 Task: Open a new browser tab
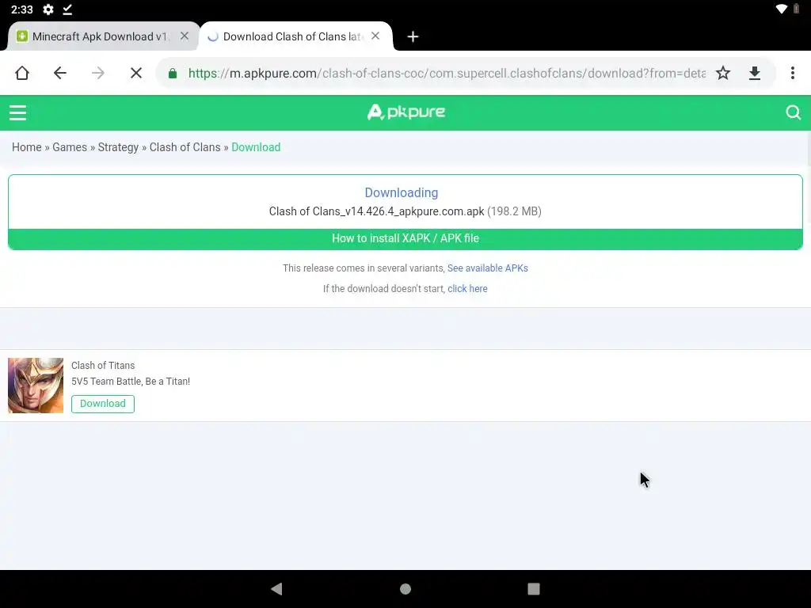413,36
